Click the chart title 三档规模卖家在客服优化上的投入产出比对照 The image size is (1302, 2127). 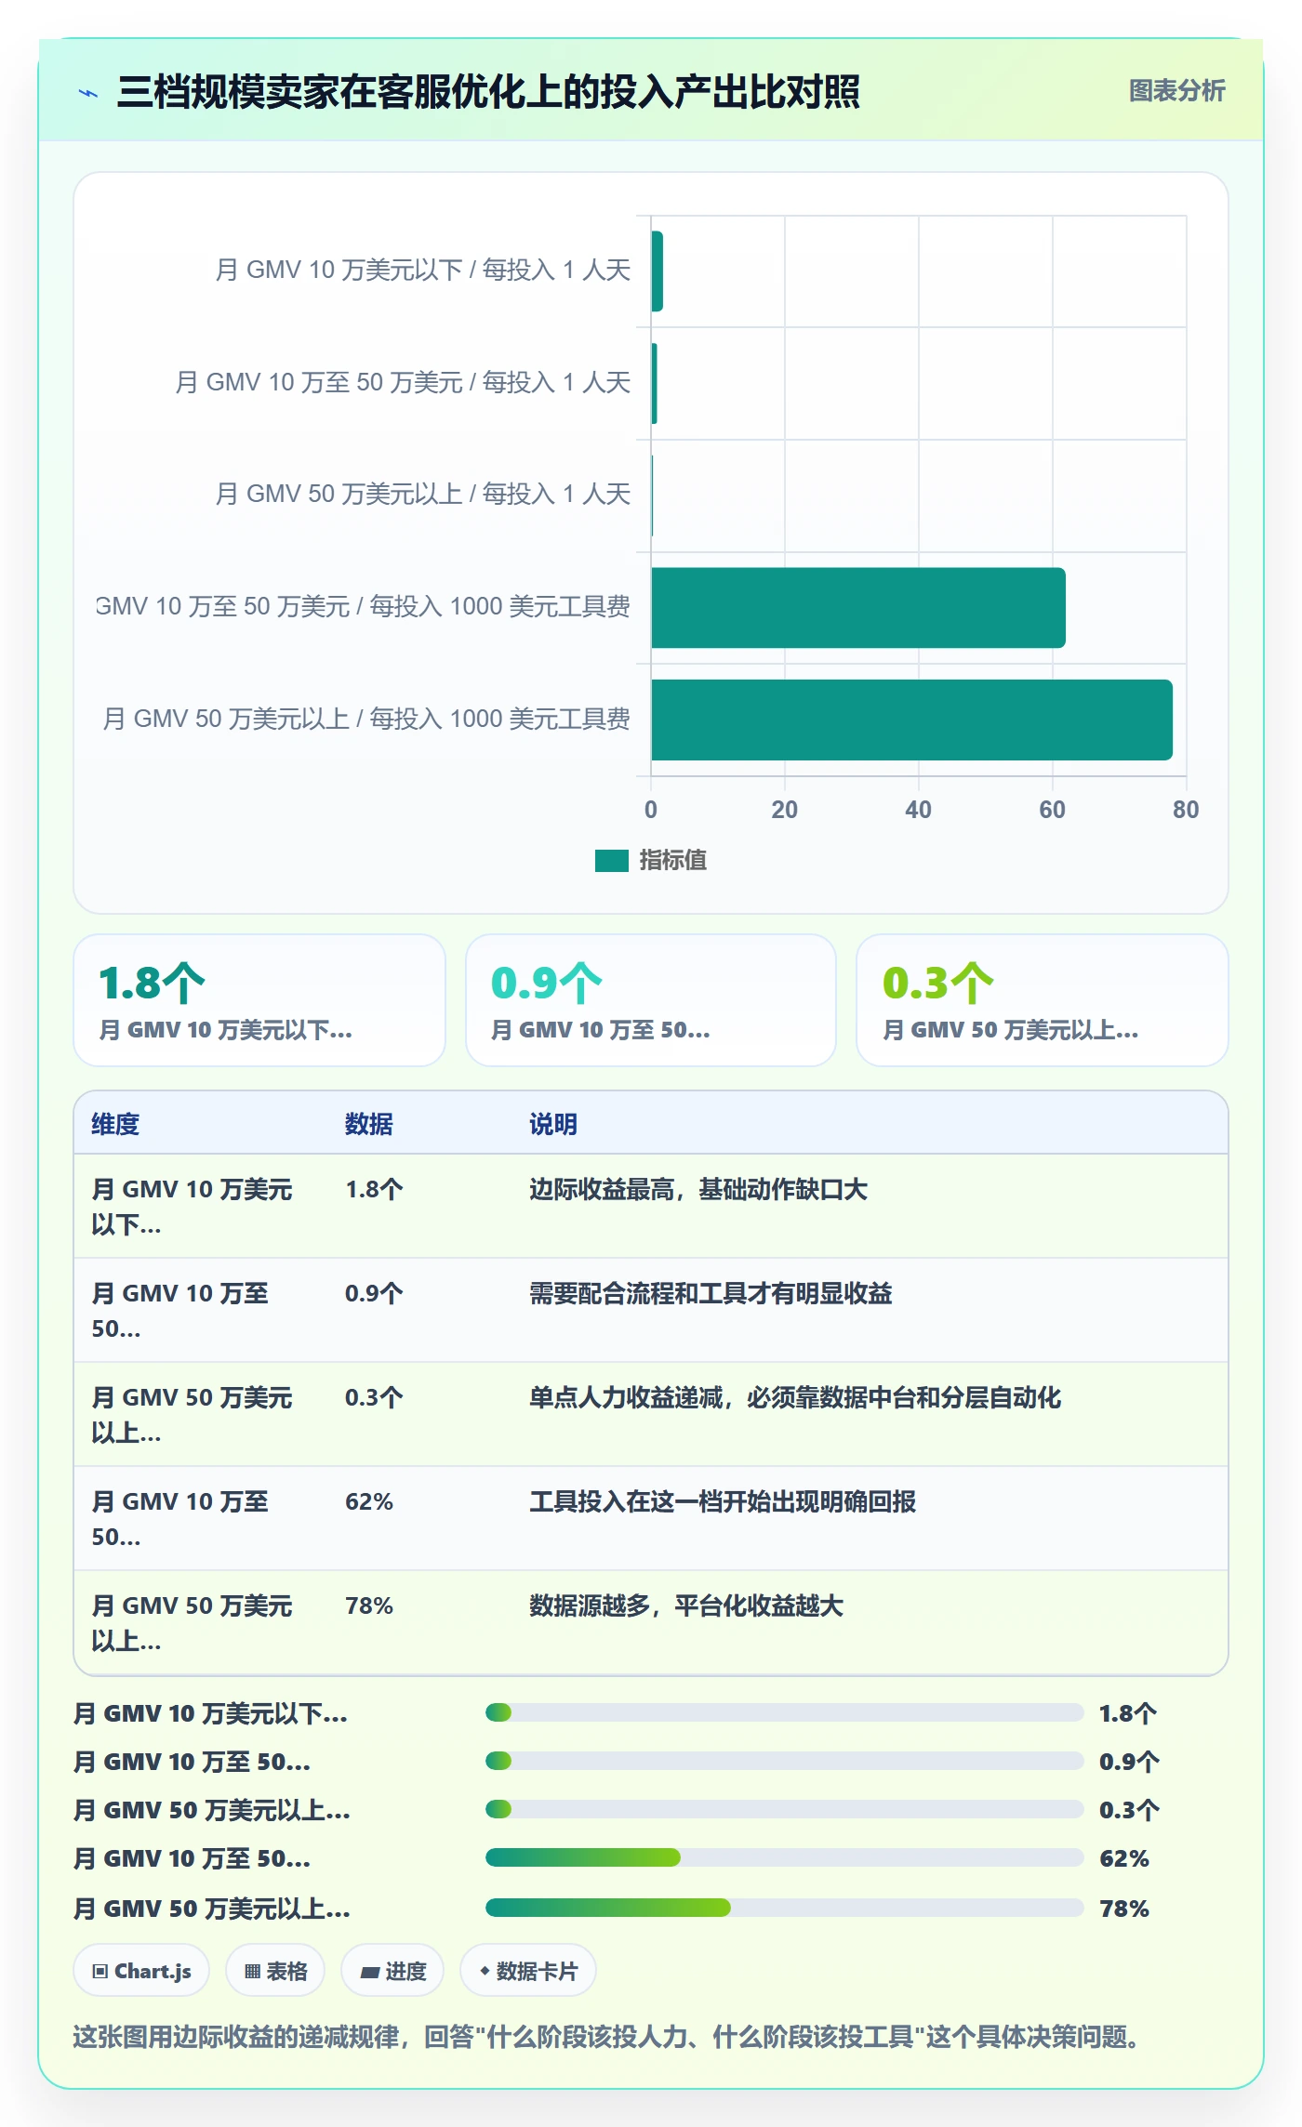tap(488, 92)
